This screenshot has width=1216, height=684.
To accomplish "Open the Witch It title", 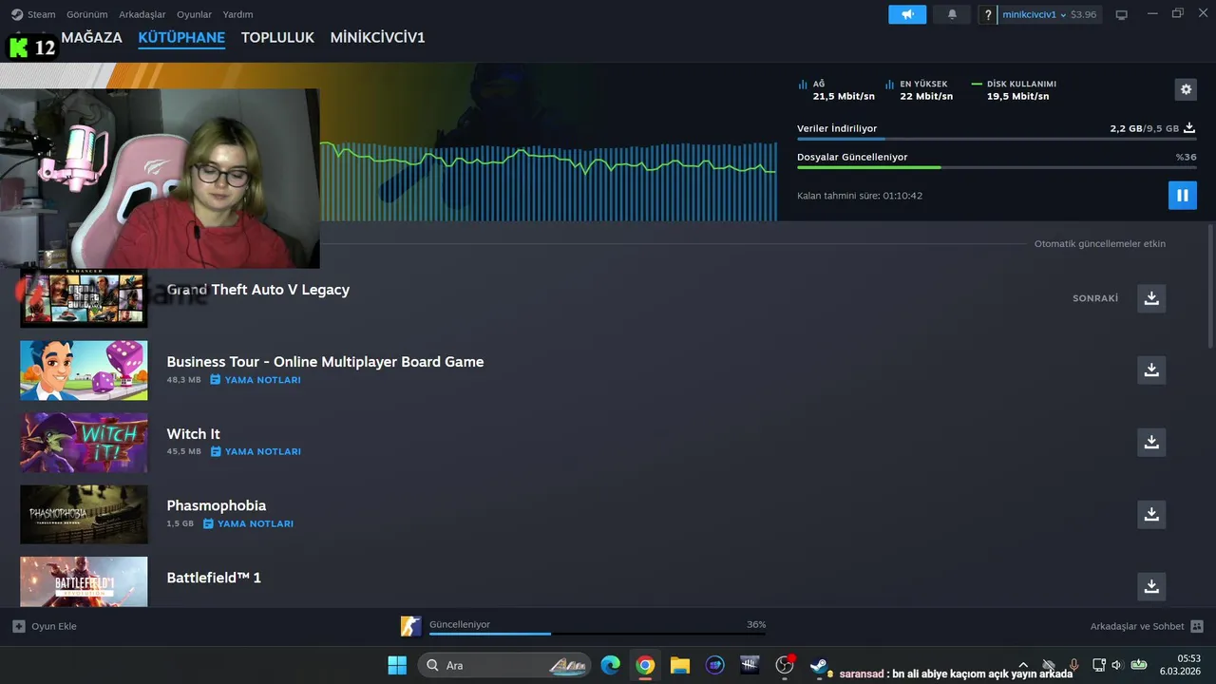I will tap(193, 434).
